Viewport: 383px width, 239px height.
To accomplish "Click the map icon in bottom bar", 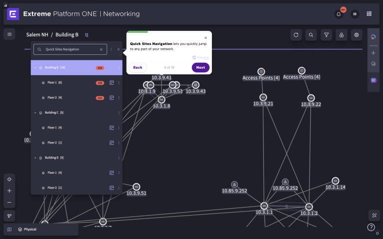I will [x=9, y=229].
